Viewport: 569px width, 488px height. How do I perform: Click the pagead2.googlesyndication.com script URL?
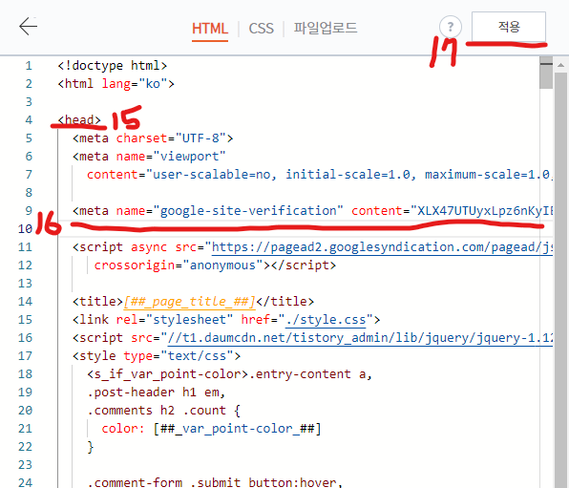(x=383, y=247)
